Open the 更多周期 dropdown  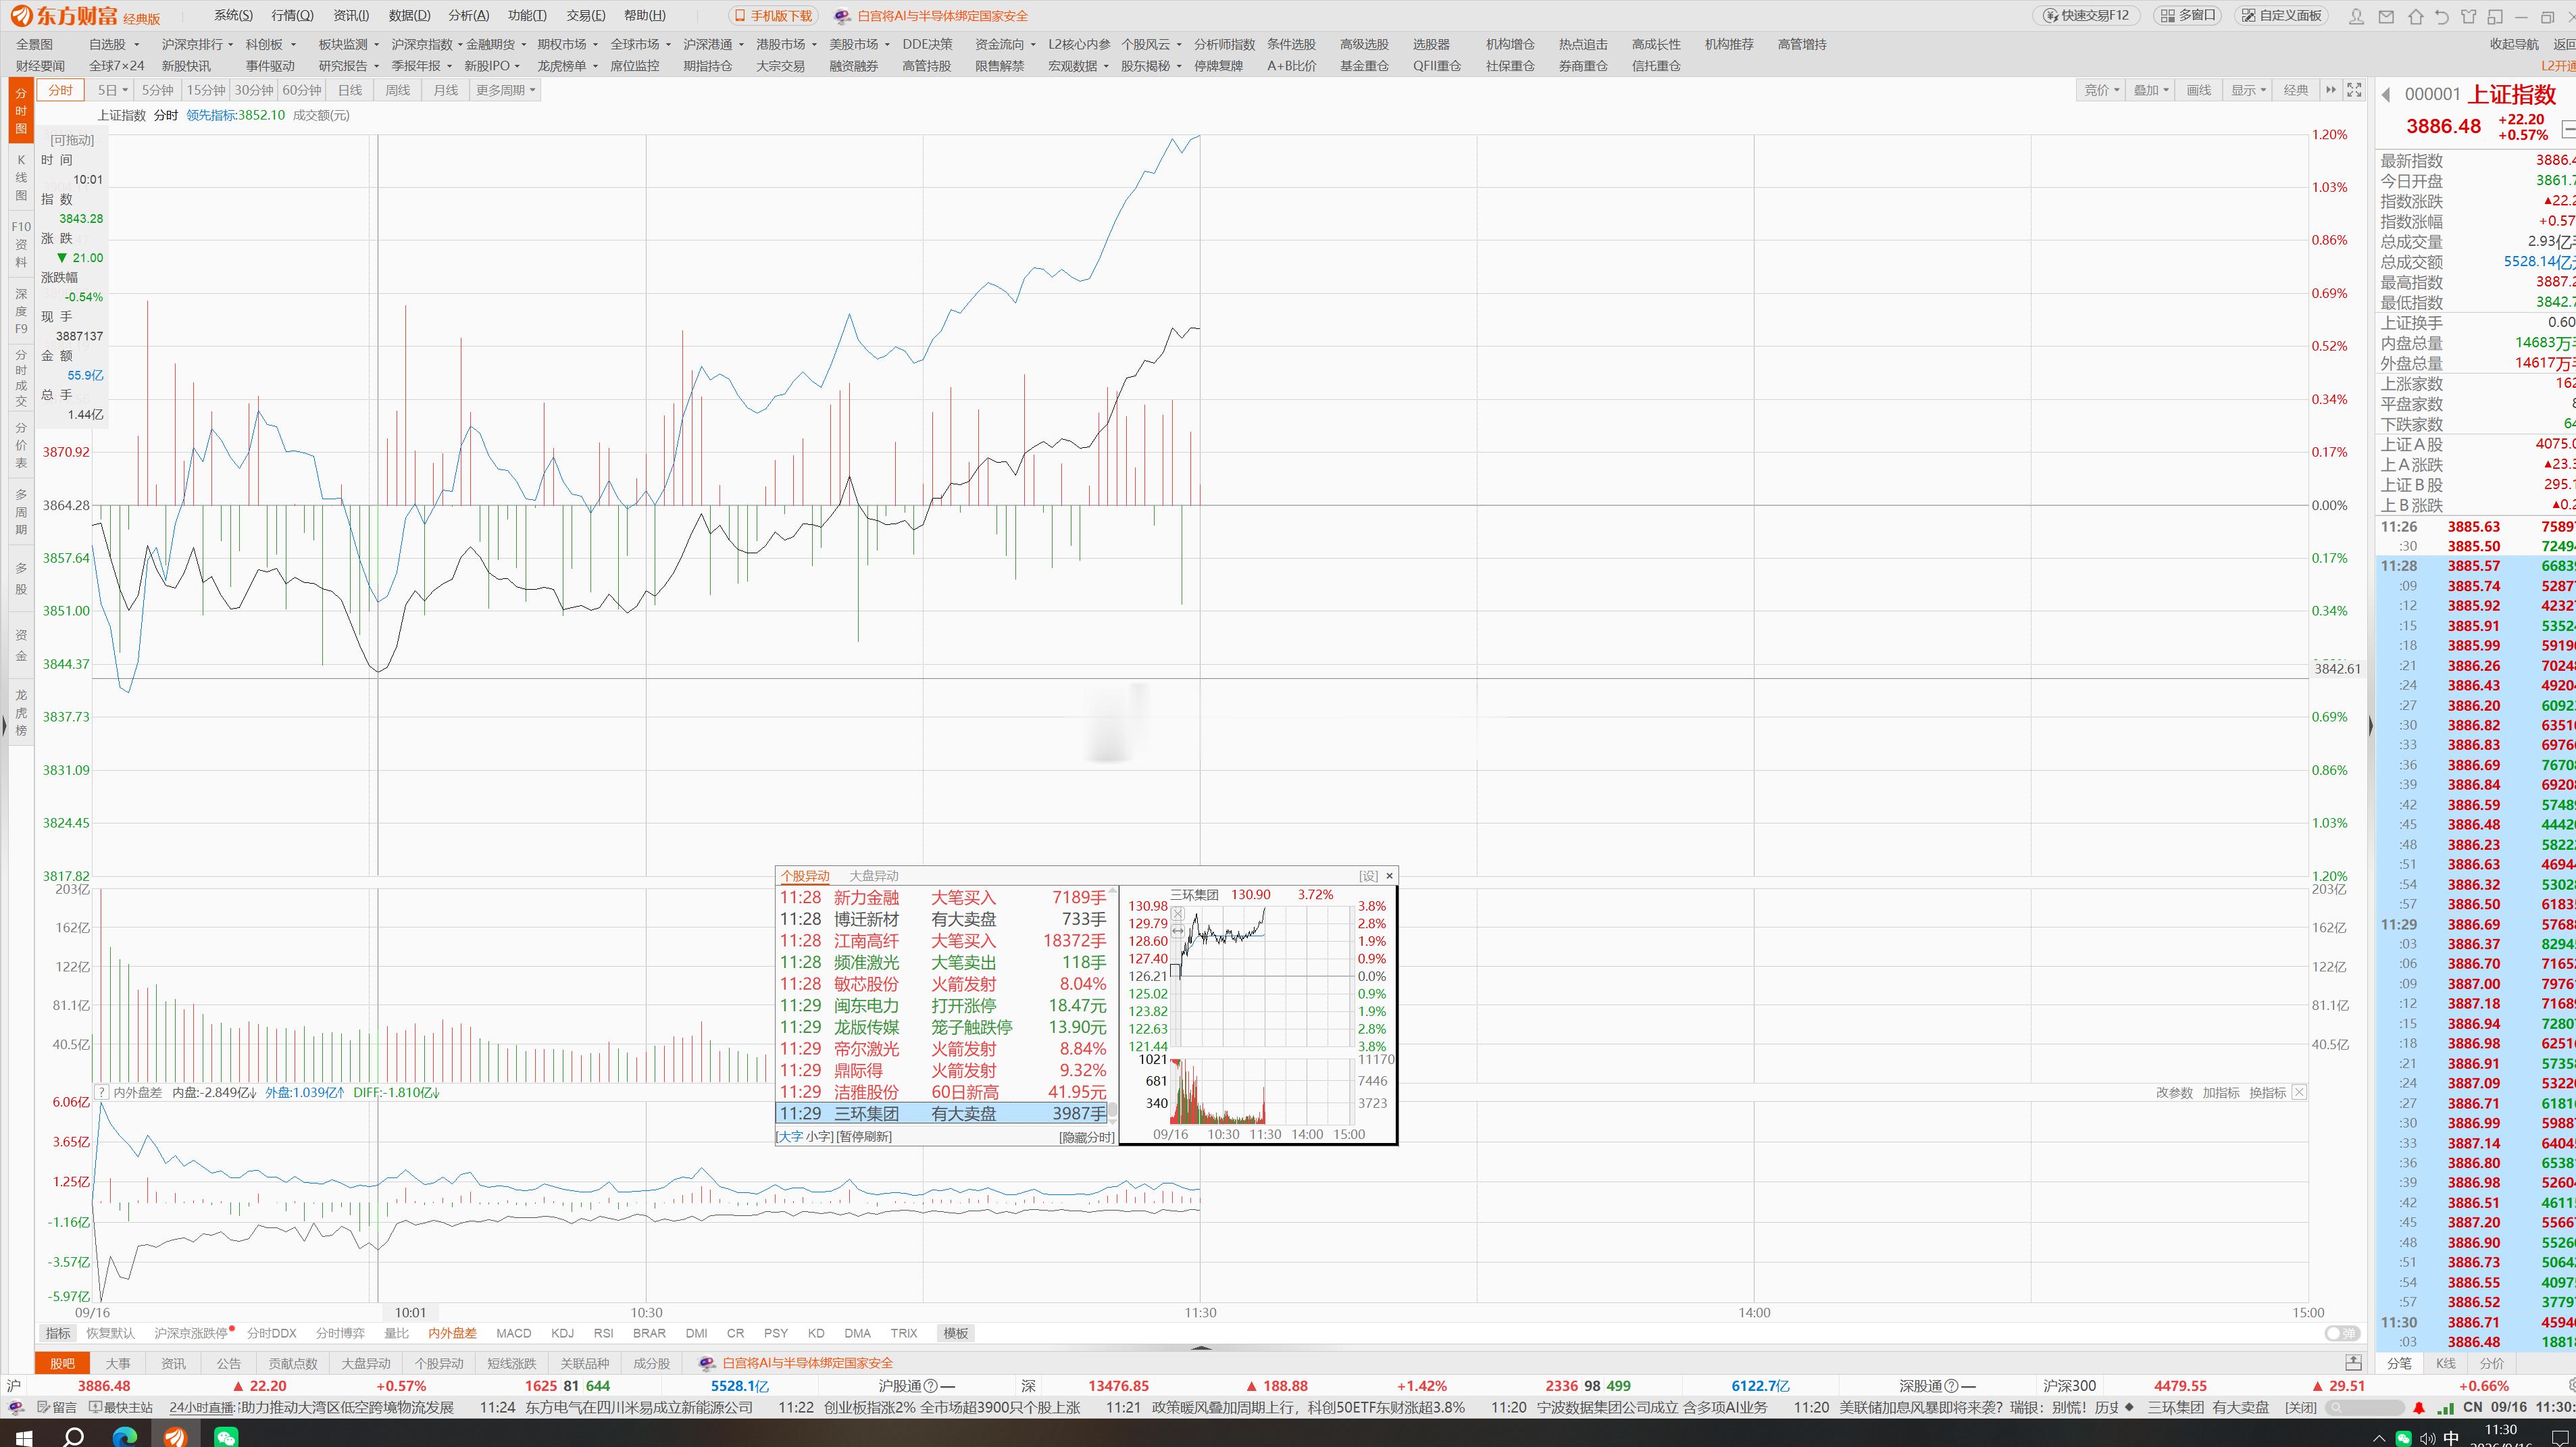(x=506, y=90)
